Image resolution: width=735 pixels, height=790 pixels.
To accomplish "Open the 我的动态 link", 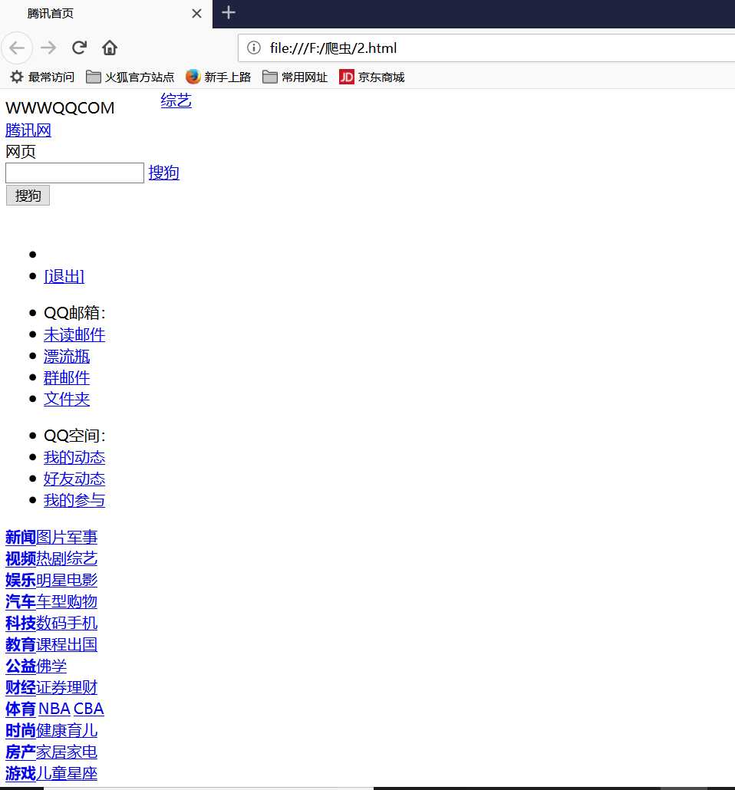I will pyautogui.click(x=74, y=457).
